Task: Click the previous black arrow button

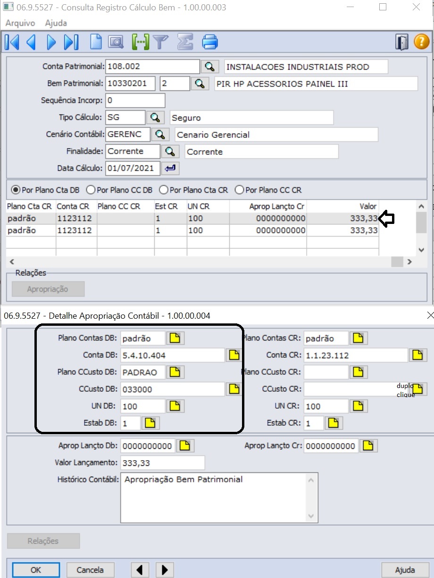Action: point(140,570)
